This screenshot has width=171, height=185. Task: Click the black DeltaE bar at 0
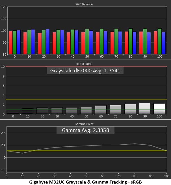13,113
